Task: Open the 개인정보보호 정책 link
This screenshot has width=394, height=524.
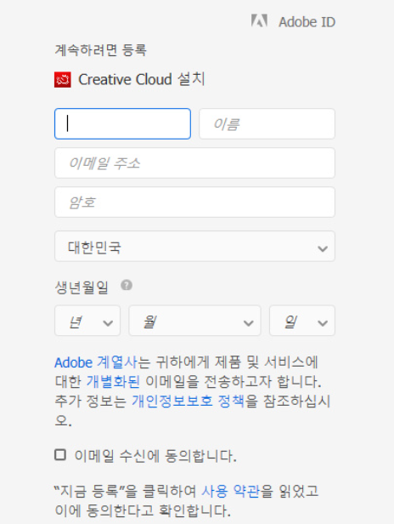Action: point(188,401)
